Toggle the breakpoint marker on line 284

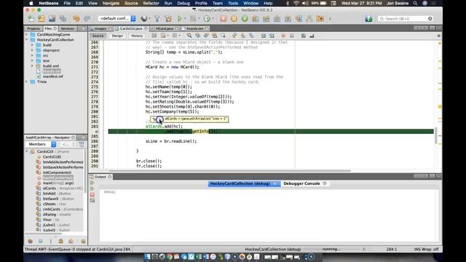tap(97, 131)
